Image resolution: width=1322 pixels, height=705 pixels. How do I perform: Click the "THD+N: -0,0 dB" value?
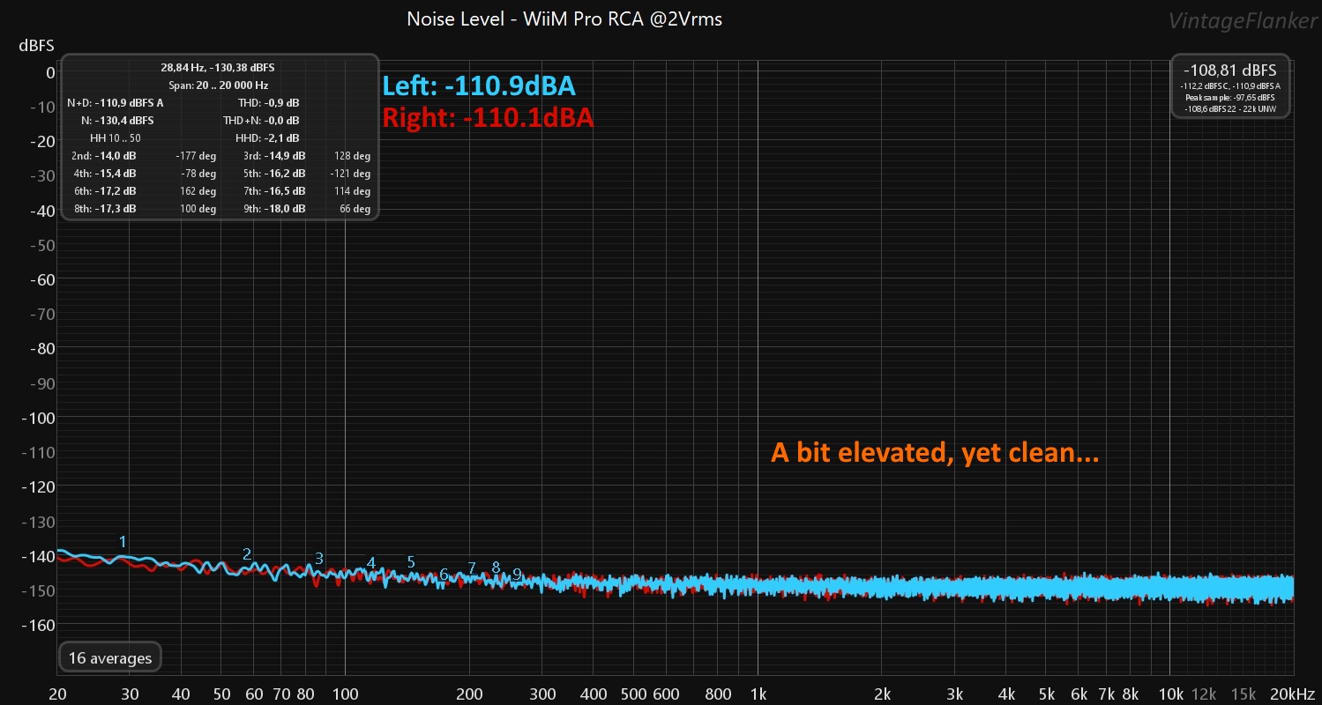click(261, 121)
